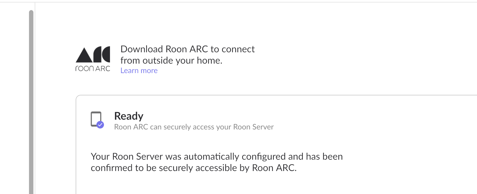Click the "Download Roon ARC to connect" text
Viewport: 477px width, 194px height.
pos(188,49)
